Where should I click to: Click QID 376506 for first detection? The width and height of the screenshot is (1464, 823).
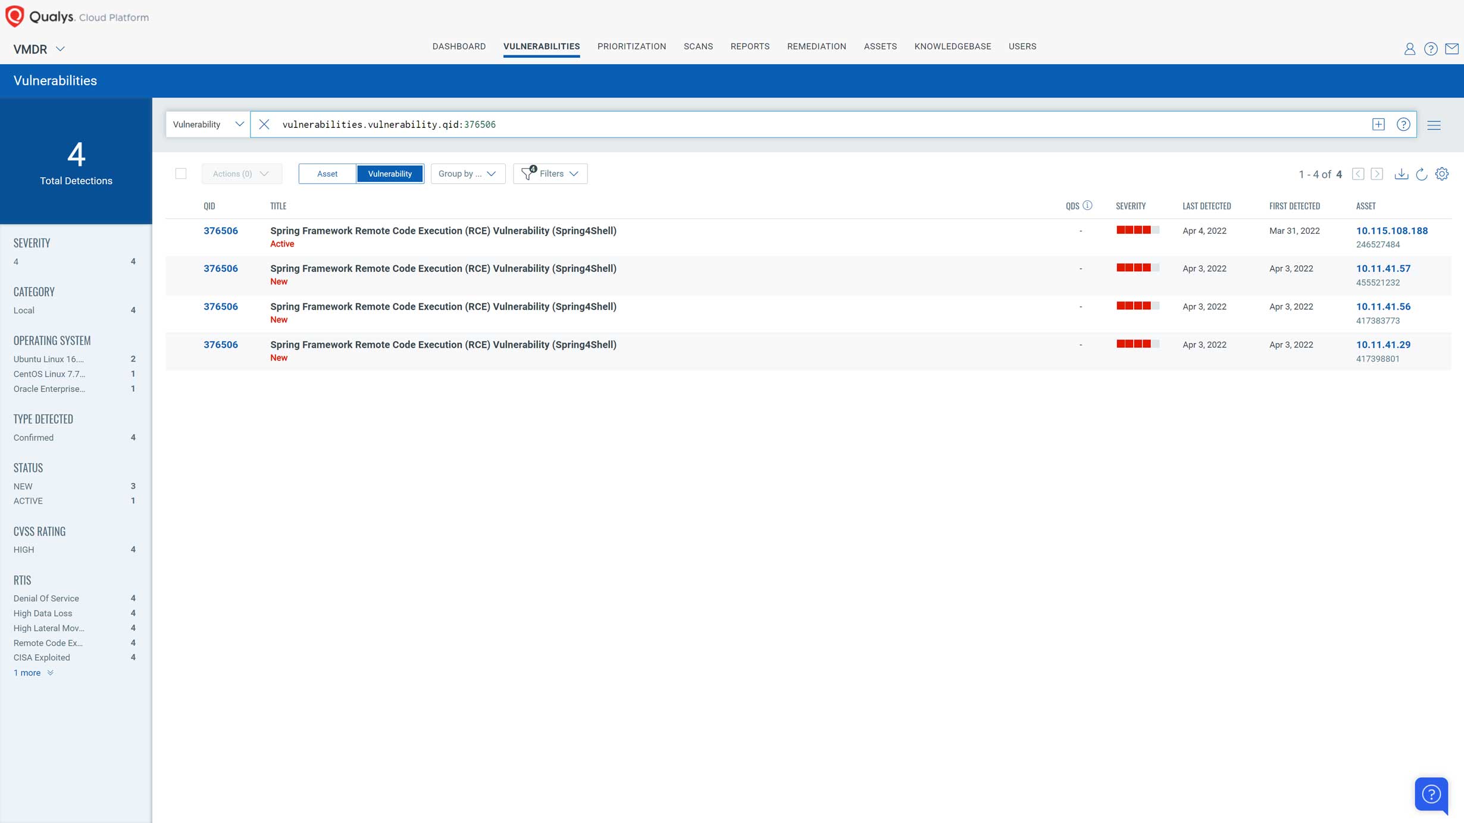coord(220,231)
